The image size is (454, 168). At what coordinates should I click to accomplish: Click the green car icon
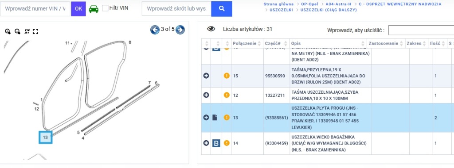[x=94, y=9]
